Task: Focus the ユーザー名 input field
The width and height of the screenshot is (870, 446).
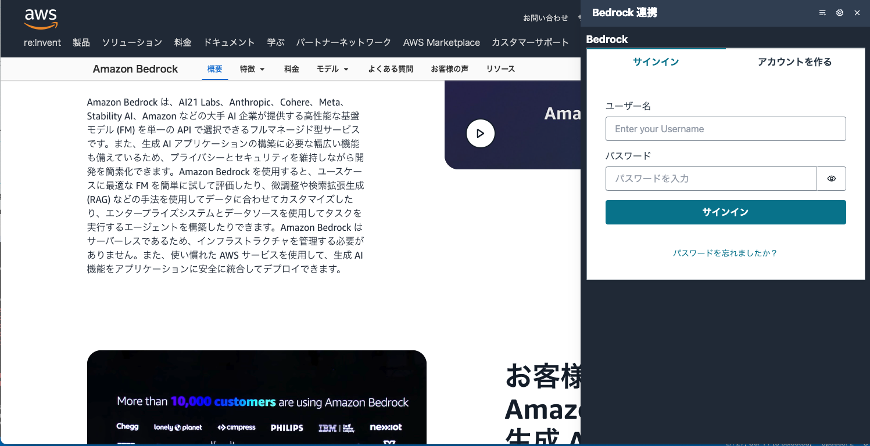Action: [x=725, y=129]
